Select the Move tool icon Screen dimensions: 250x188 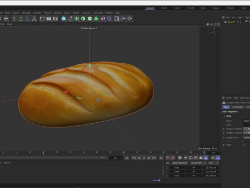[6, 19]
